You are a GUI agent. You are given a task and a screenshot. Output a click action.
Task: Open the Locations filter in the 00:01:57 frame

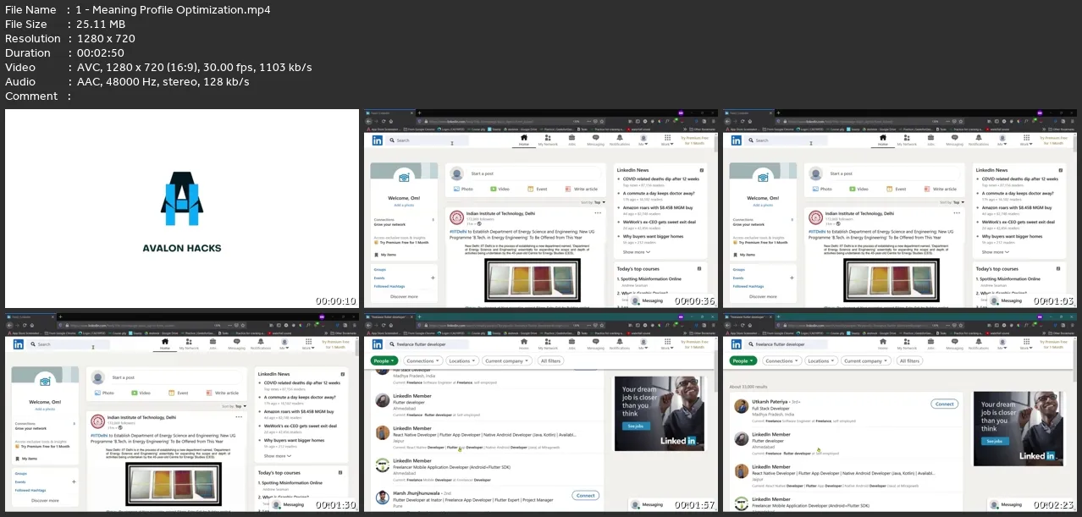click(x=461, y=361)
